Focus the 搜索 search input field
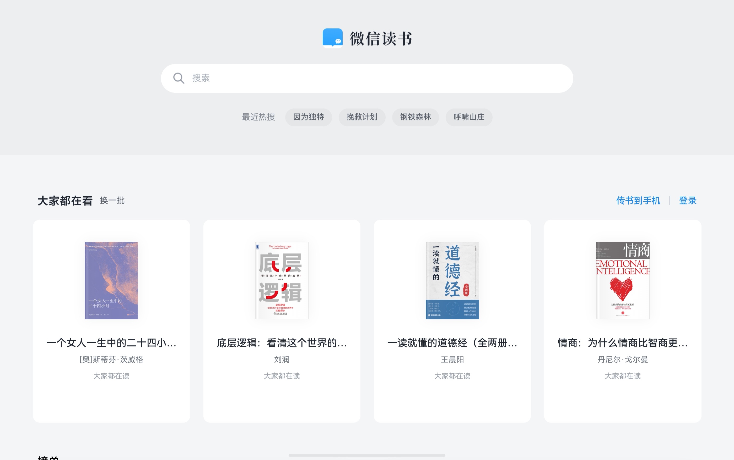The width and height of the screenshot is (734, 460). coord(367,78)
